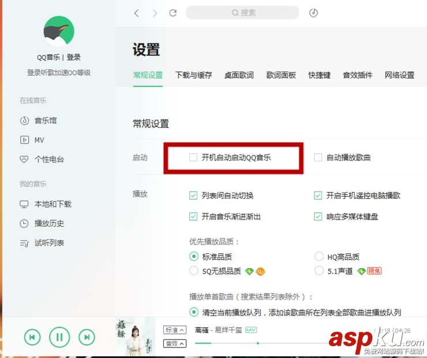Open the 音效 dropdown in player bar

(x=175, y=344)
